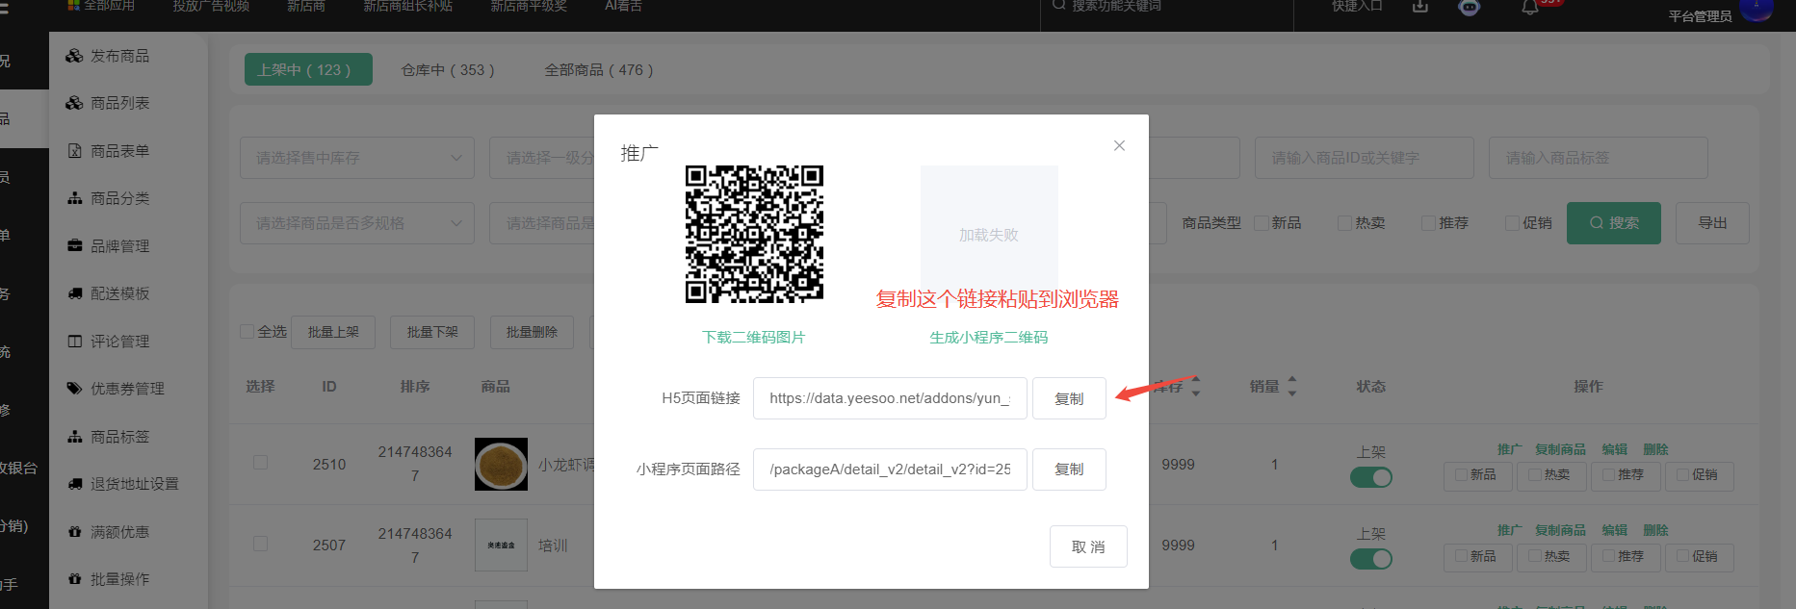Viewport: 1796px width, 609px height.
Task: Switch to 全部商品 (476) tab
Action: click(x=598, y=70)
